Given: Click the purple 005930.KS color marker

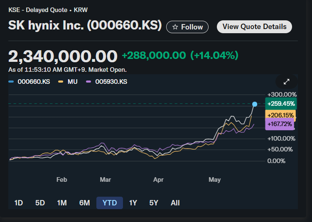Looking at the screenshot, I should [88, 82].
